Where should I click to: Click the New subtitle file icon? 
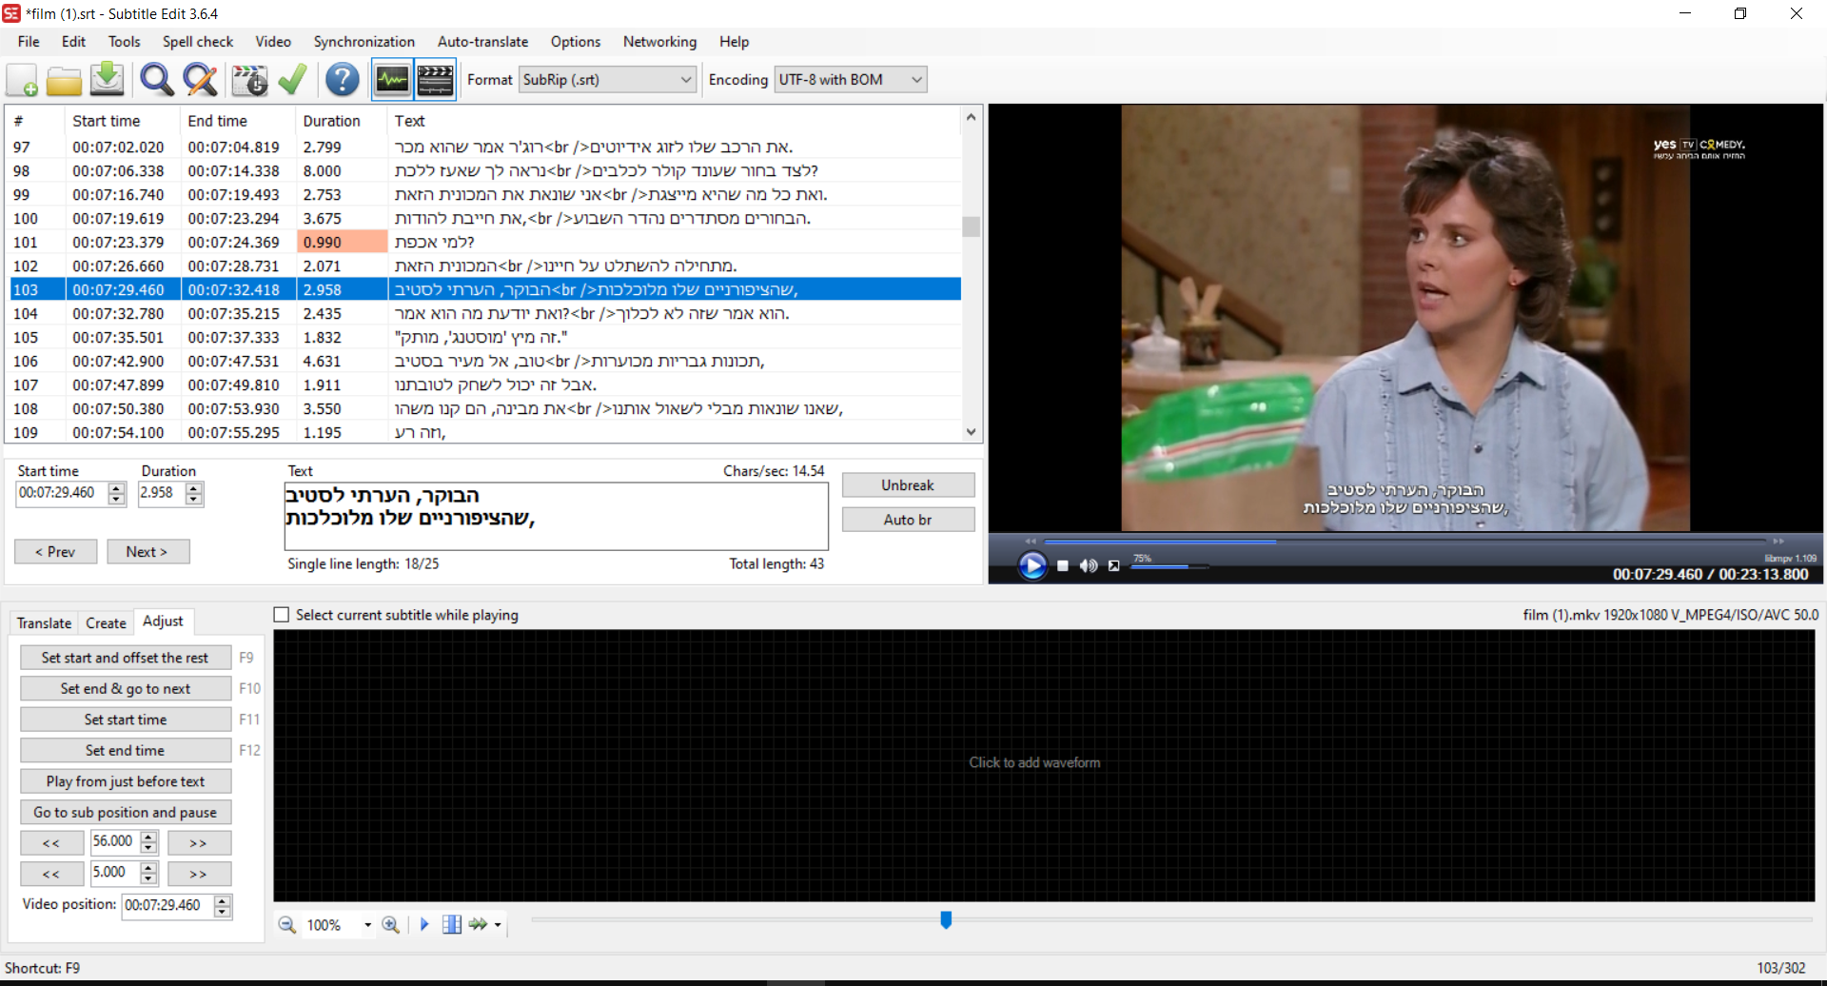(x=22, y=80)
